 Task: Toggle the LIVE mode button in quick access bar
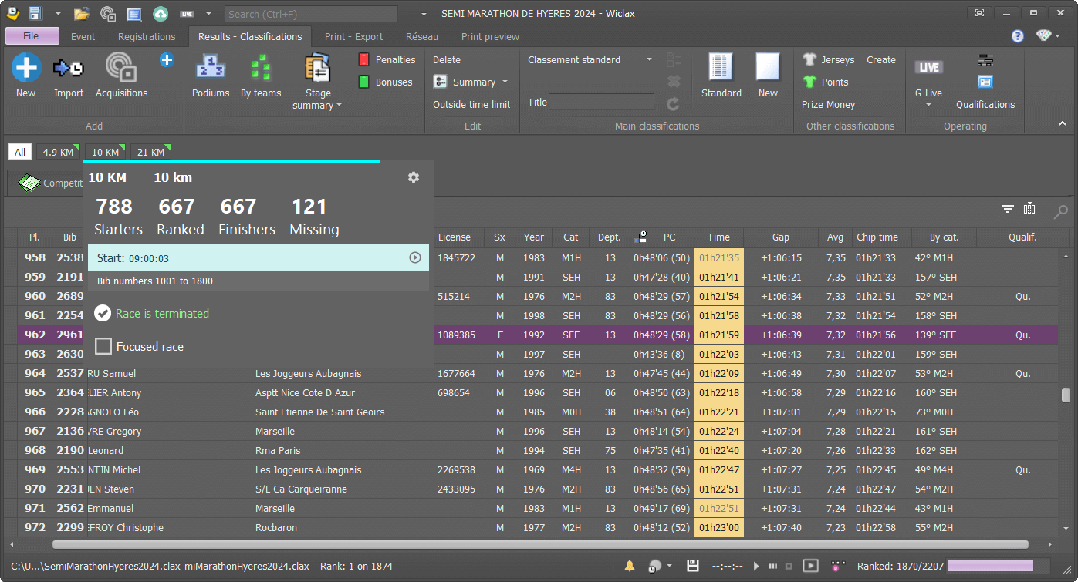tap(185, 13)
